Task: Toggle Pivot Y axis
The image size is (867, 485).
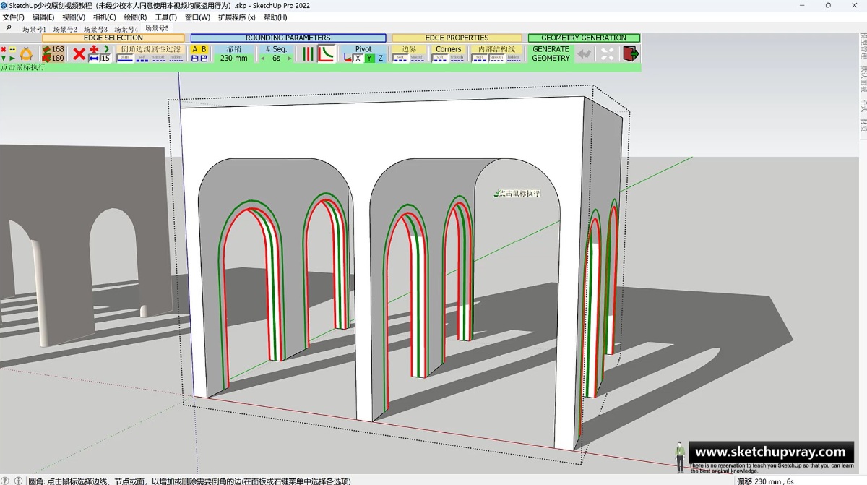Action: 369,58
